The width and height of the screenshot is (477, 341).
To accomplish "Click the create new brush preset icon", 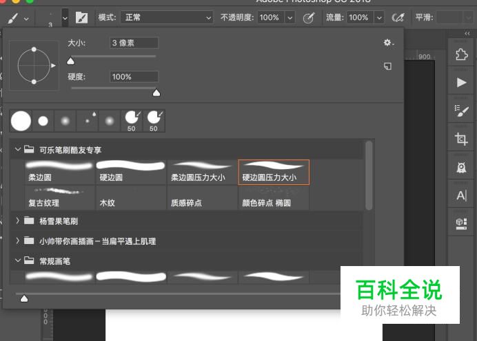I will click(x=387, y=66).
